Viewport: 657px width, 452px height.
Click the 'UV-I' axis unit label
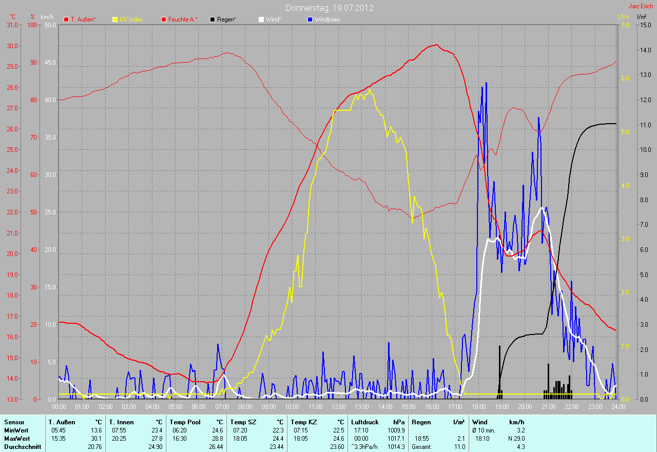click(x=623, y=17)
